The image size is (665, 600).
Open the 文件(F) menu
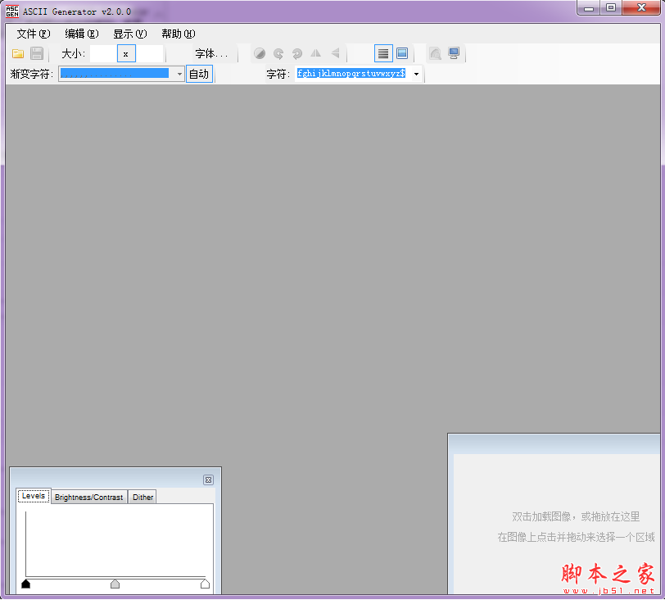point(33,34)
